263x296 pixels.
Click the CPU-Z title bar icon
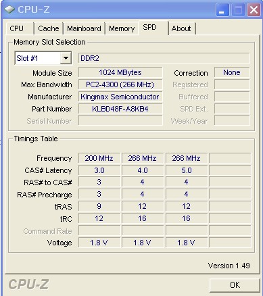9,9
